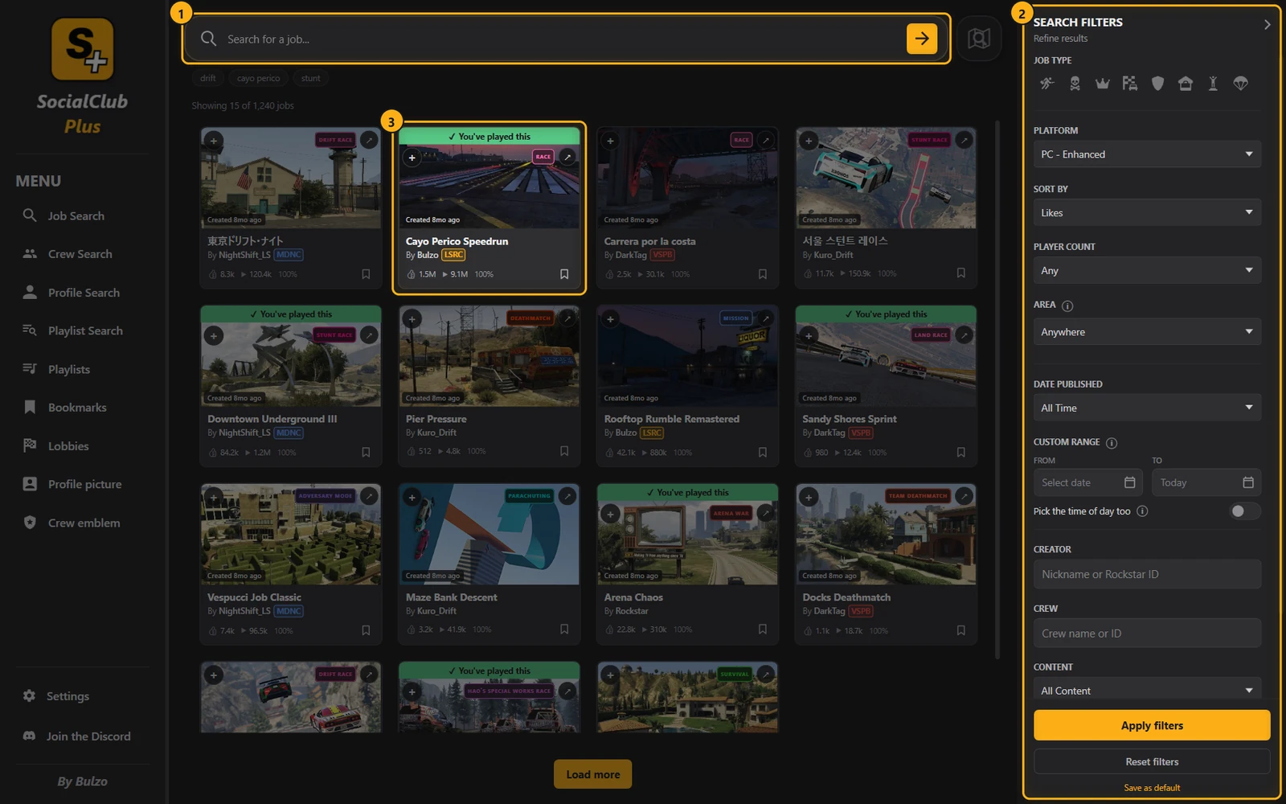
Task: Open the Platform dropdown showing PC - Enhanced
Action: coord(1147,154)
